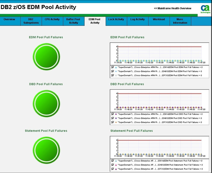Toggle D91A DBD Pool Full Failures checkbox
This screenshot has width=212, height=173.
112,114
